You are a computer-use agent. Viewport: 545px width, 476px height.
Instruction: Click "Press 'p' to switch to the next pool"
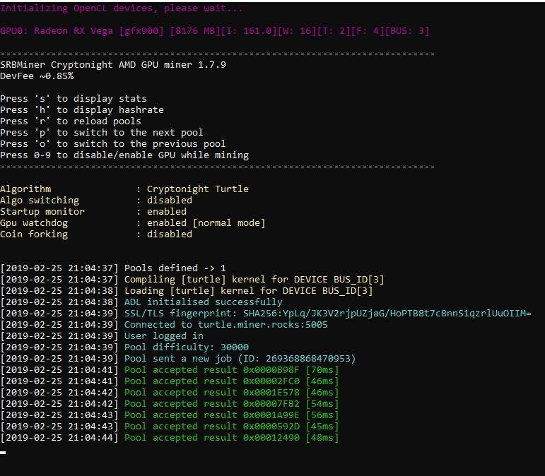102,133
